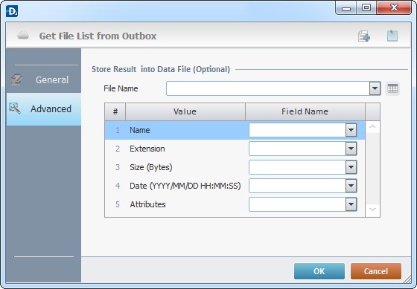Click the D application logo icon
Screen dimensions: 417x289
coord(12,12)
